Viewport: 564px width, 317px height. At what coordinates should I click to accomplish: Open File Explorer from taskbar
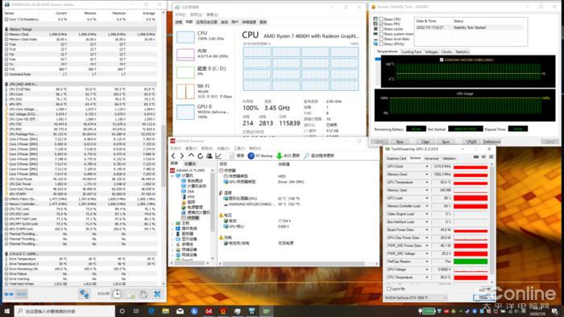point(166,311)
